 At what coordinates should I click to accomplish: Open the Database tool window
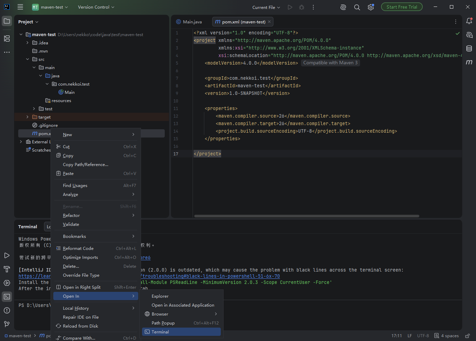tap(469, 48)
